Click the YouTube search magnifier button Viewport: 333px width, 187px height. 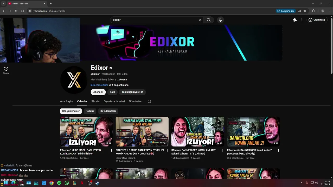(x=209, y=20)
